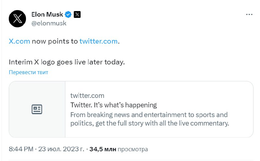Click the newspaper icon in link card
The image size is (260, 161).
coord(37,109)
